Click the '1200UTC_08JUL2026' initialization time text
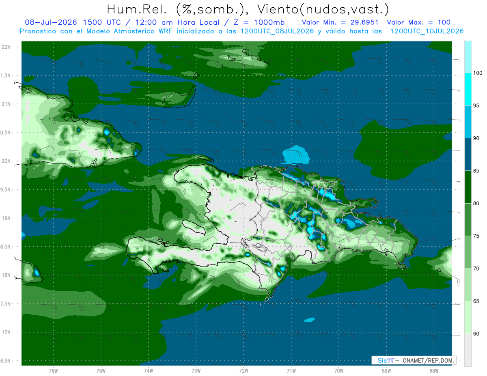The width and height of the screenshot is (487, 376). tap(277, 31)
